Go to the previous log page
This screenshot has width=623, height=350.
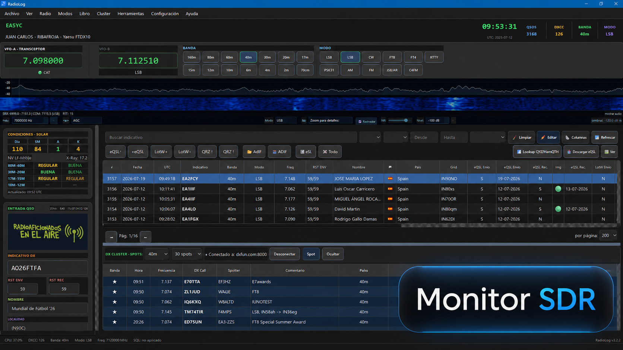(x=111, y=237)
